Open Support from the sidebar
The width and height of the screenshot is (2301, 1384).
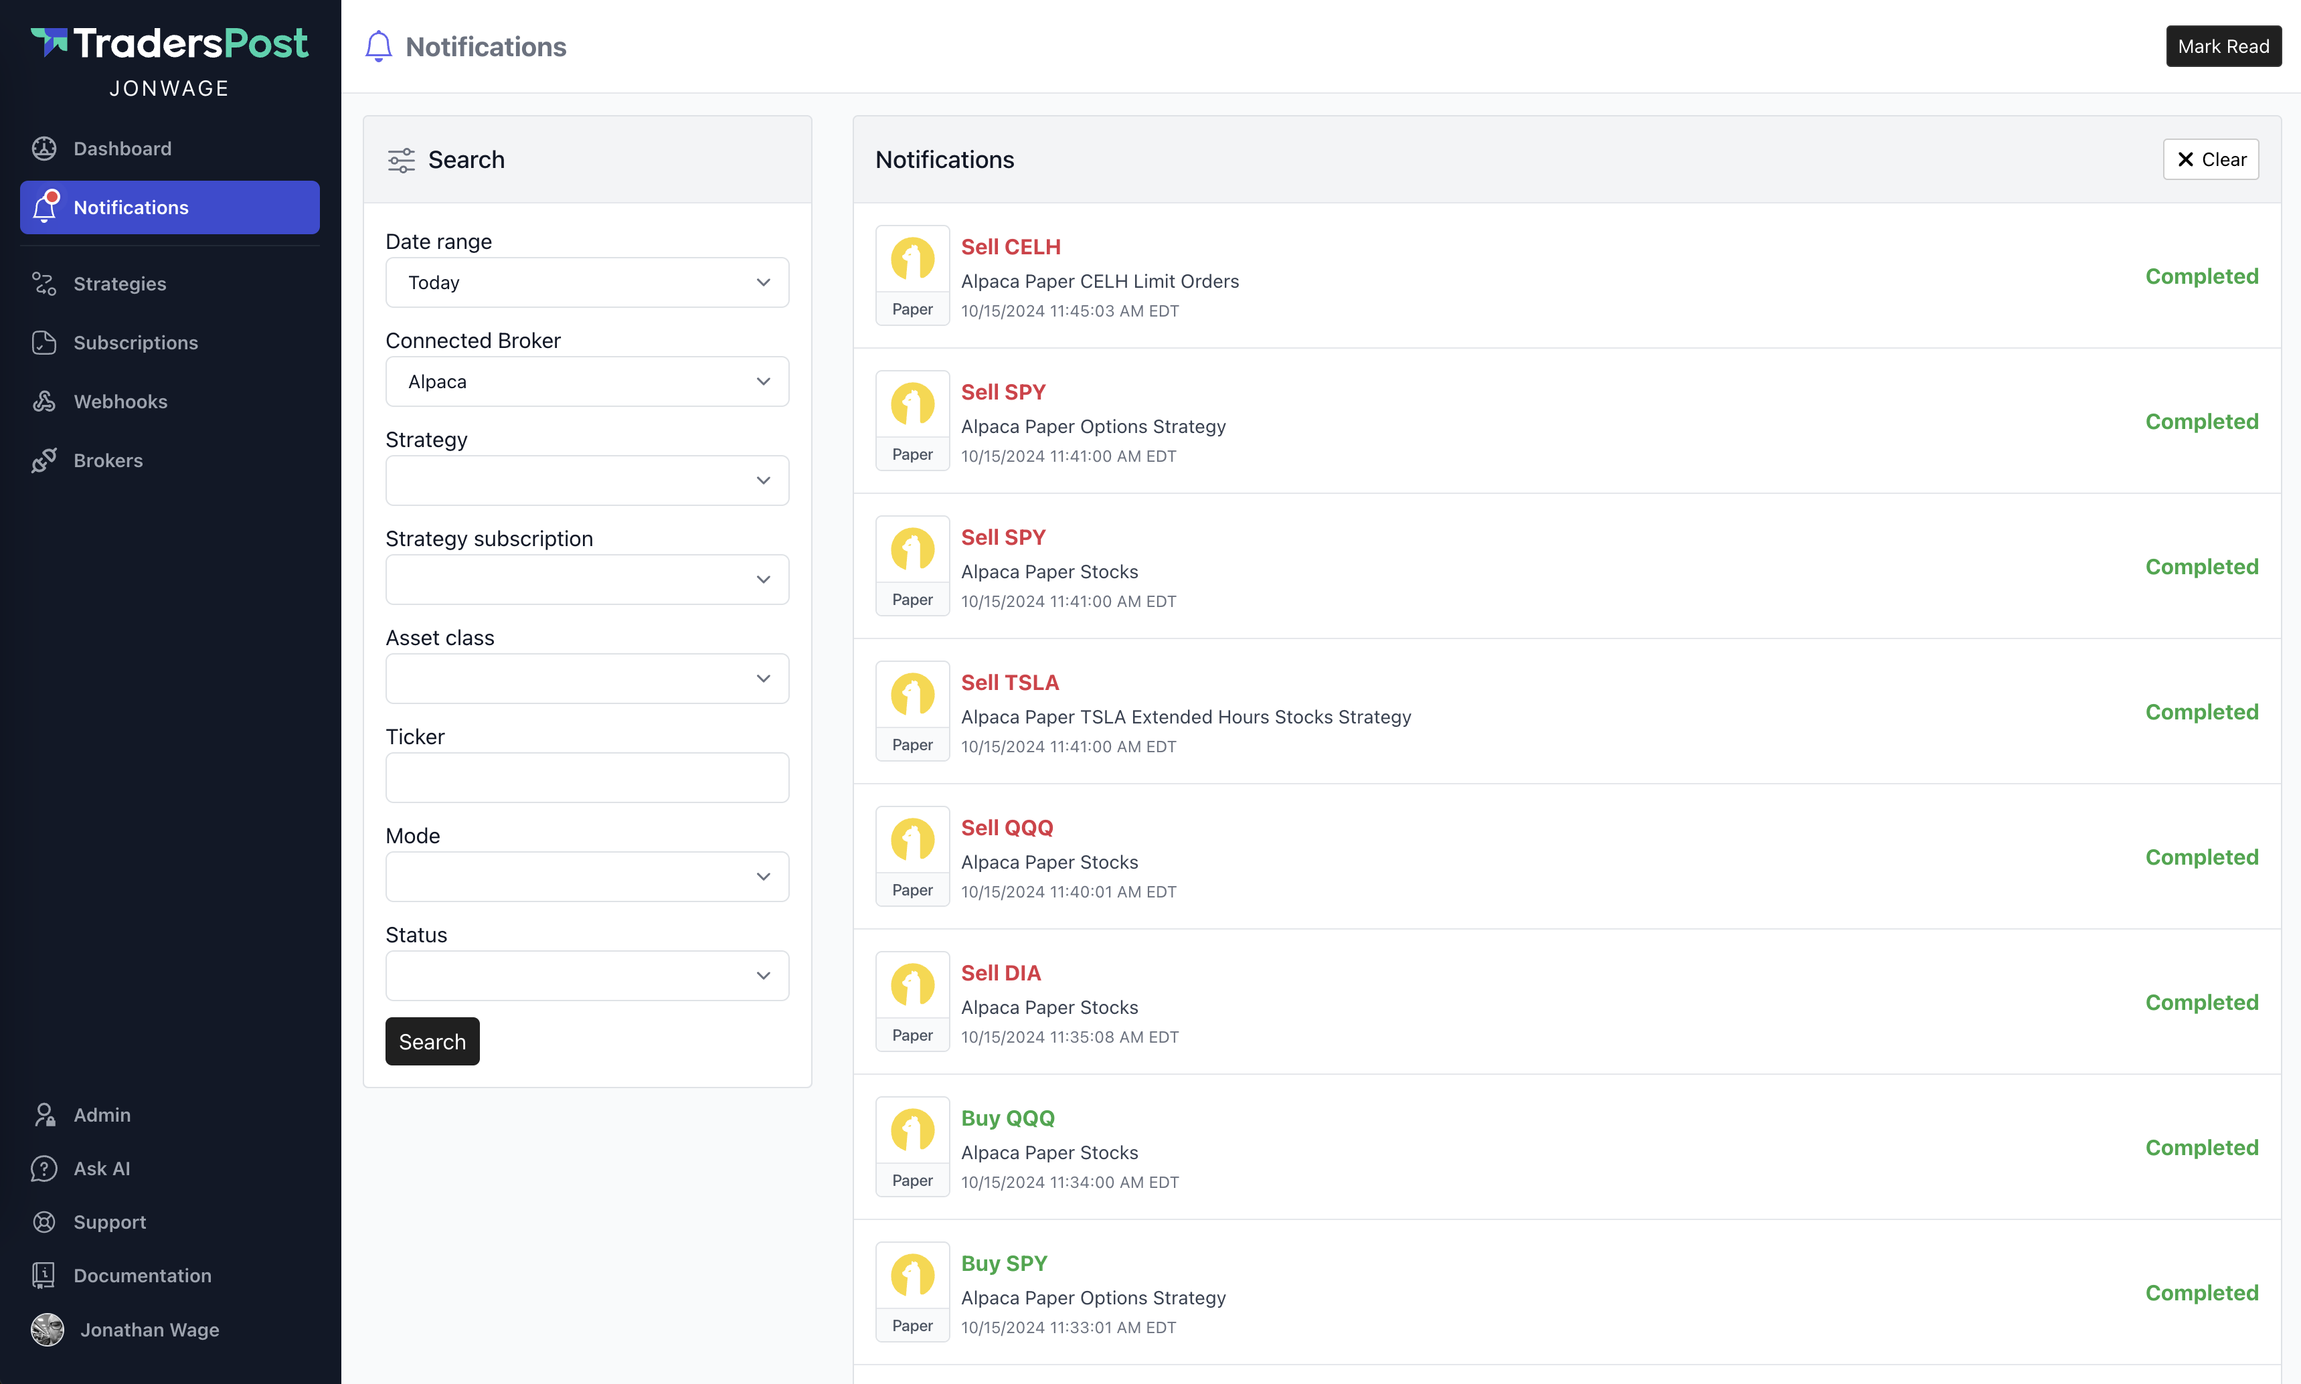(170, 1222)
